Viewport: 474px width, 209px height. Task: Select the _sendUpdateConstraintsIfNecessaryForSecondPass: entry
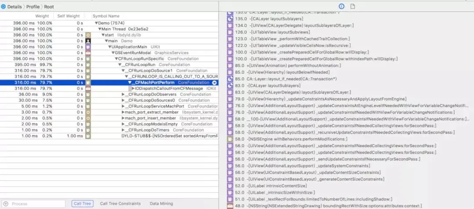pos(327,159)
